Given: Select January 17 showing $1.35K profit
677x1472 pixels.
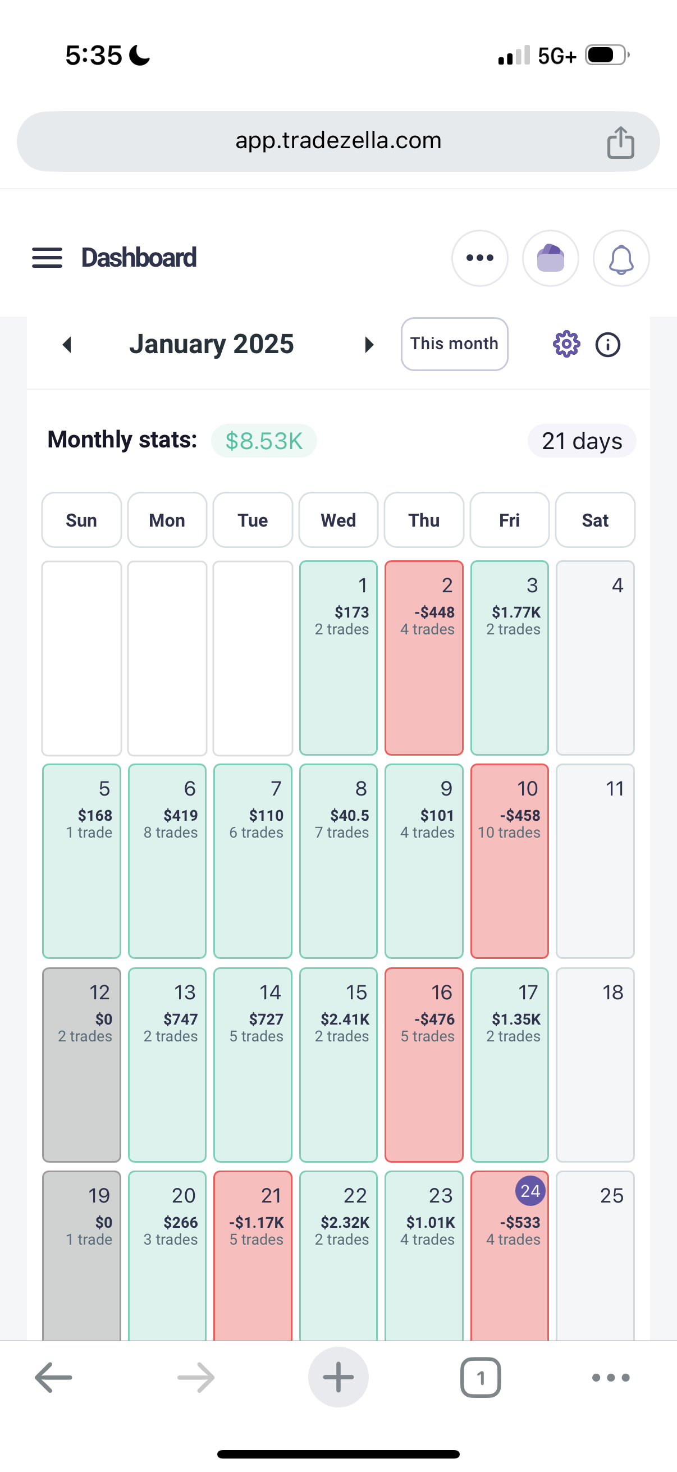Looking at the screenshot, I should click(x=509, y=1063).
